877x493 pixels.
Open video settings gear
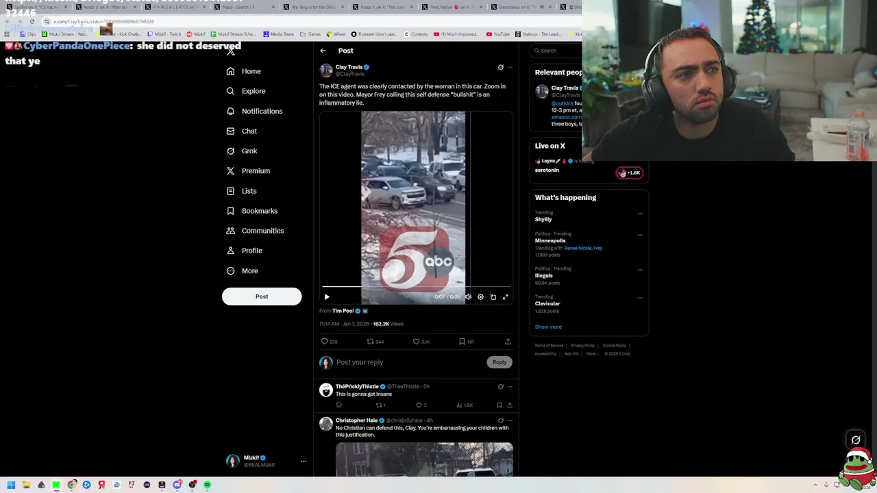[480, 297]
